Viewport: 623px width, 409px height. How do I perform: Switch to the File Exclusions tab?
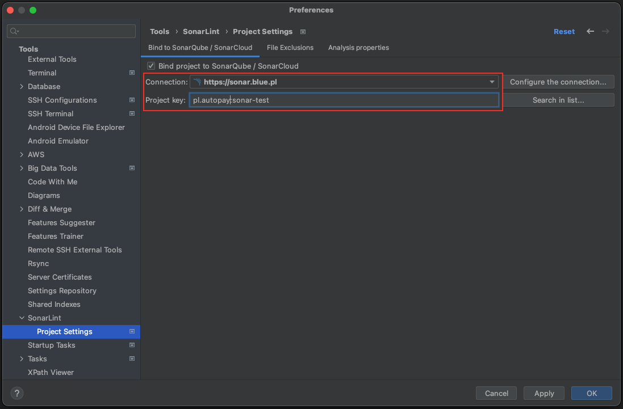[290, 48]
